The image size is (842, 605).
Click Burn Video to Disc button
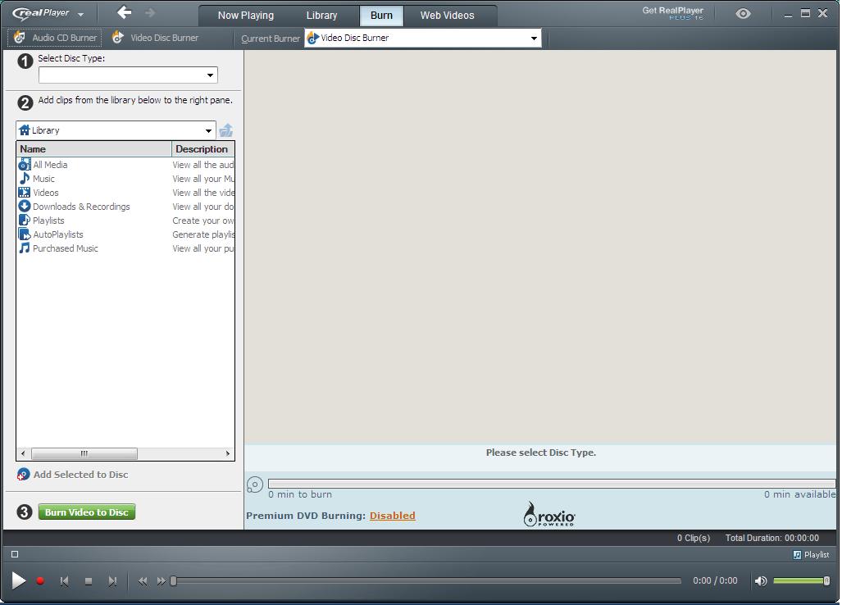(86, 512)
